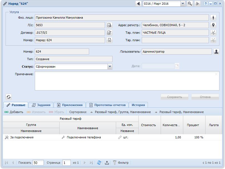Screen dimensions: 225x169
Task: Open the Фильтр funnel button
Action: click(x=121, y=163)
